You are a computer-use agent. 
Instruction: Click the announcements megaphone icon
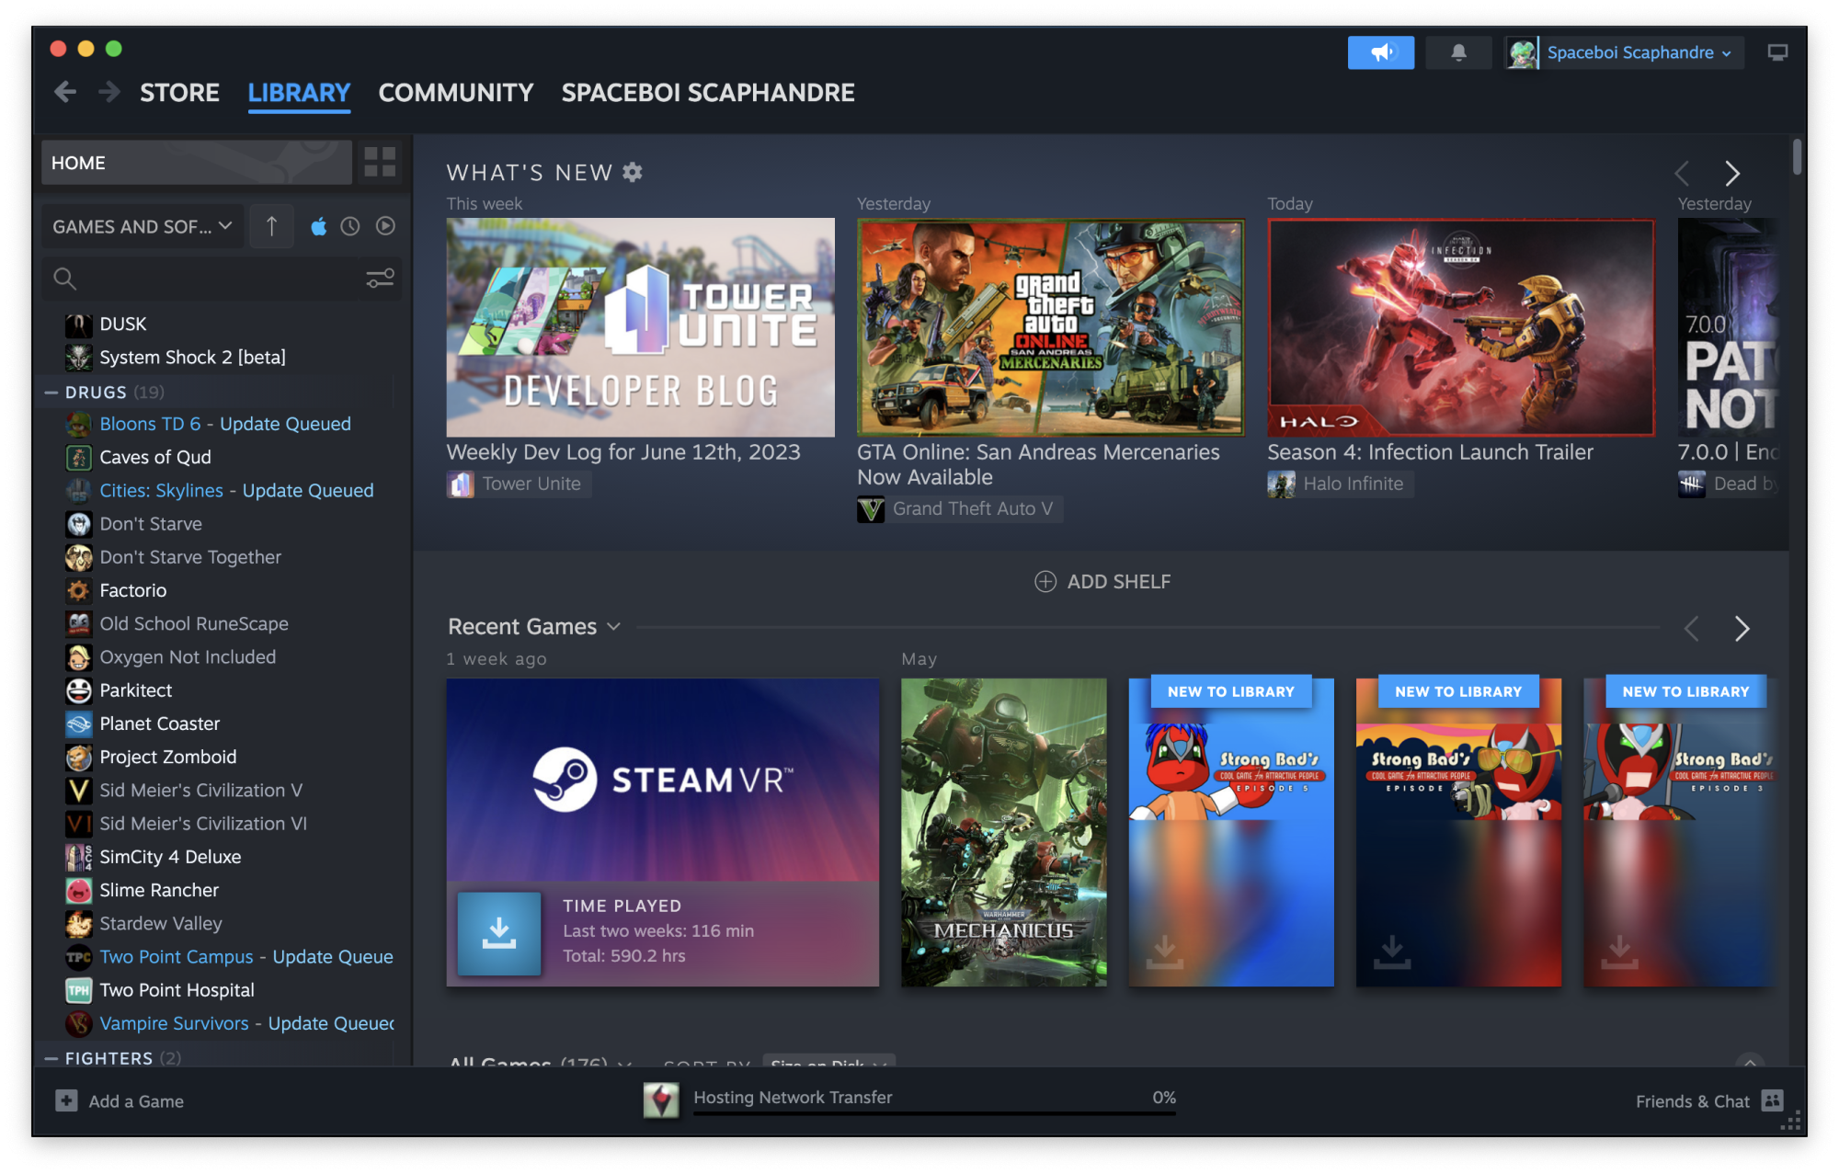click(1380, 52)
